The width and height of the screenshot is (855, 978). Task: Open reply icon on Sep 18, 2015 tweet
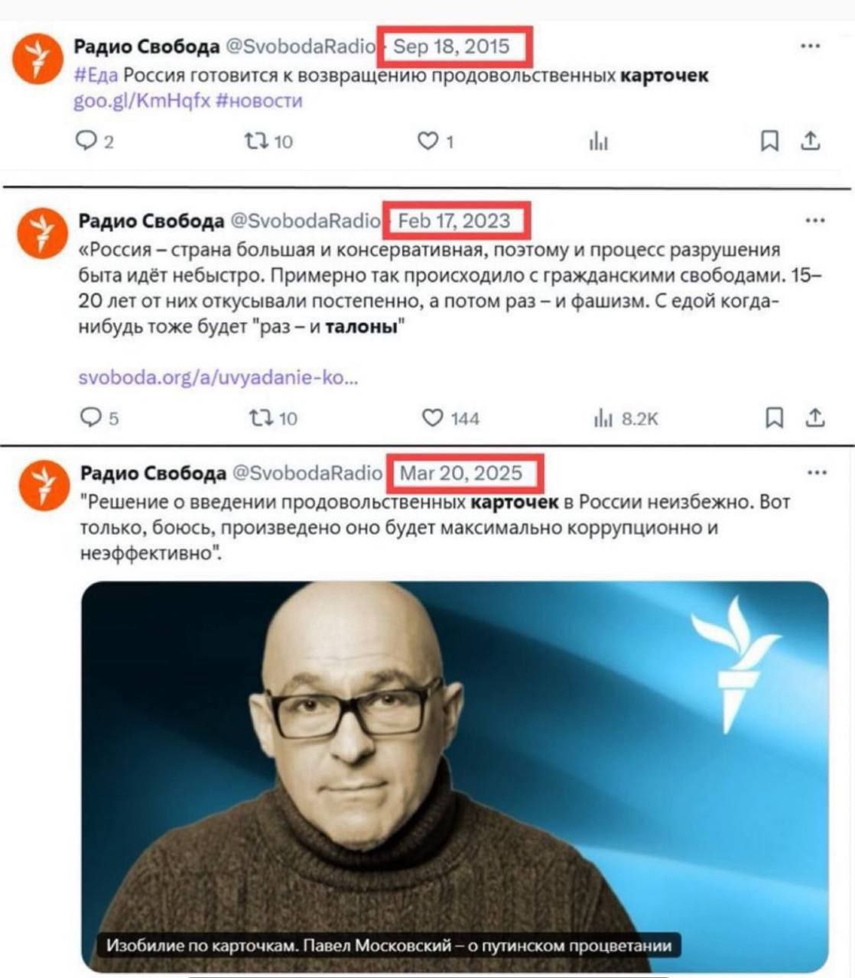pos(86,141)
